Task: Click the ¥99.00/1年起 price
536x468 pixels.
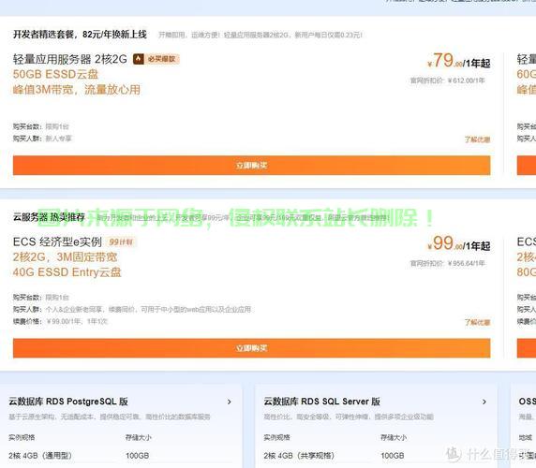Action: (x=459, y=243)
